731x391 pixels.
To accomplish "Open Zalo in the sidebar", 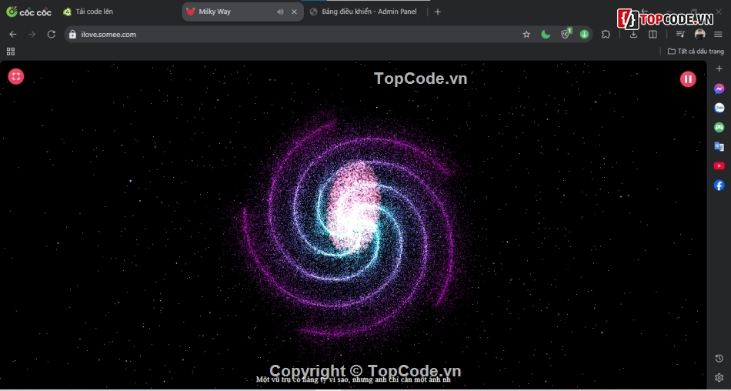I will click(719, 108).
